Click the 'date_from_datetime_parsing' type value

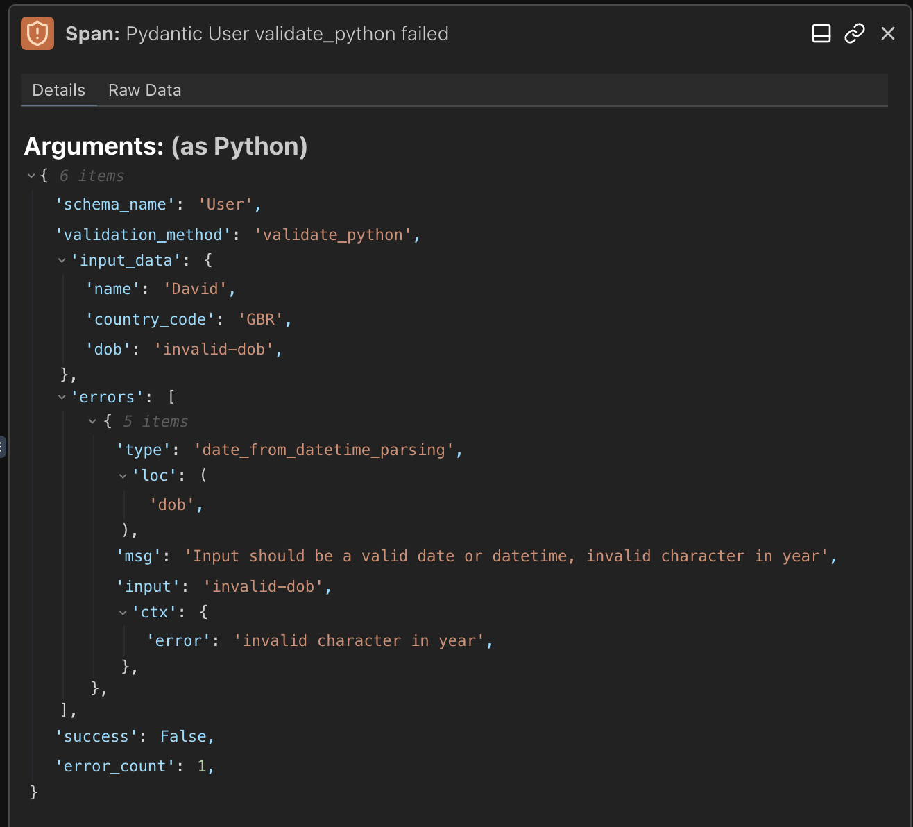[323, 450]
